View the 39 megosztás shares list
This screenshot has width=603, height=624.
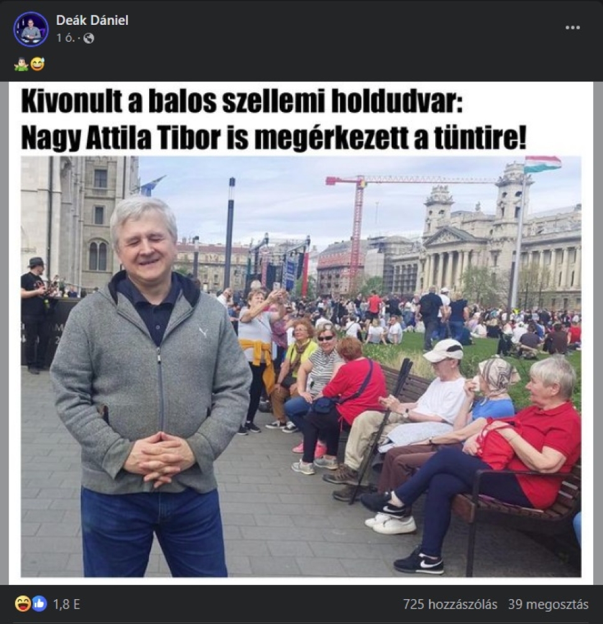point(548,605)
